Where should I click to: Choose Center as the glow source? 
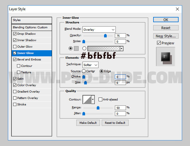84,71
